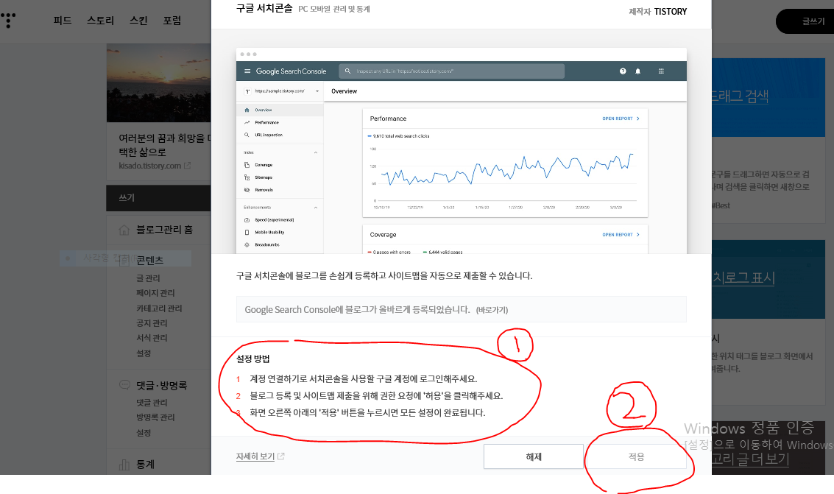The image size is (834, 494).
Task: Open 페이지 관리 in the sidebar
Action: point(155,293)
